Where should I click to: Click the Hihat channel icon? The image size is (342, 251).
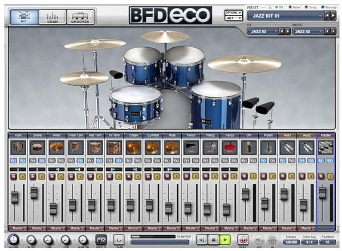(56, 147)
